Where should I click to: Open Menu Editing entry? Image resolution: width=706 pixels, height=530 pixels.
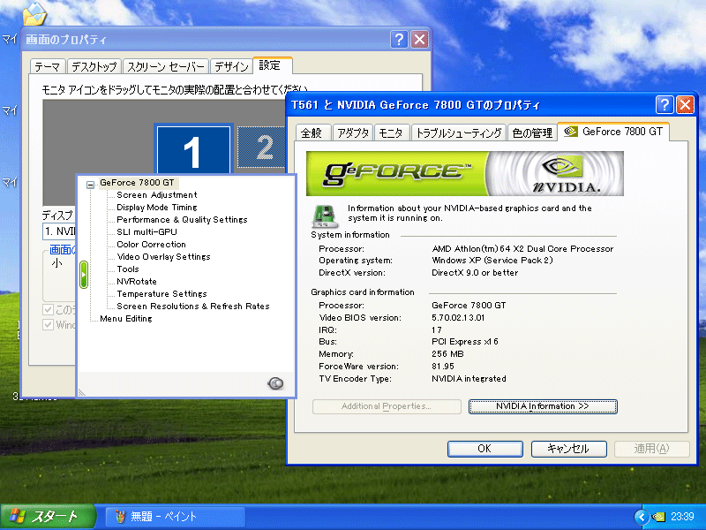(x=126, y=319)
